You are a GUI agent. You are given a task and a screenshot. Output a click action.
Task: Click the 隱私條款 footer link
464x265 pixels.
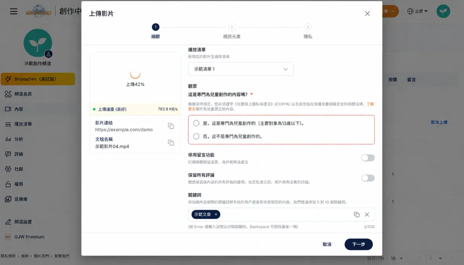point(9,256)
